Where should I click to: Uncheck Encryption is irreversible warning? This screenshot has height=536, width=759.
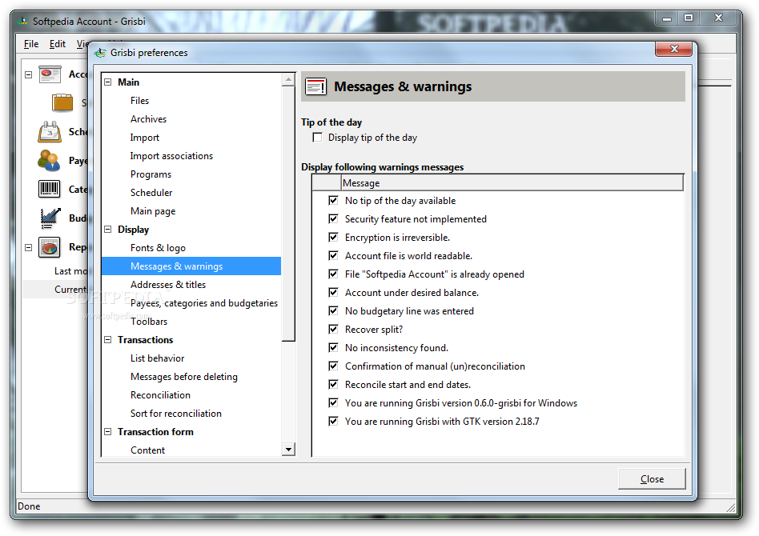click(333, 237)
